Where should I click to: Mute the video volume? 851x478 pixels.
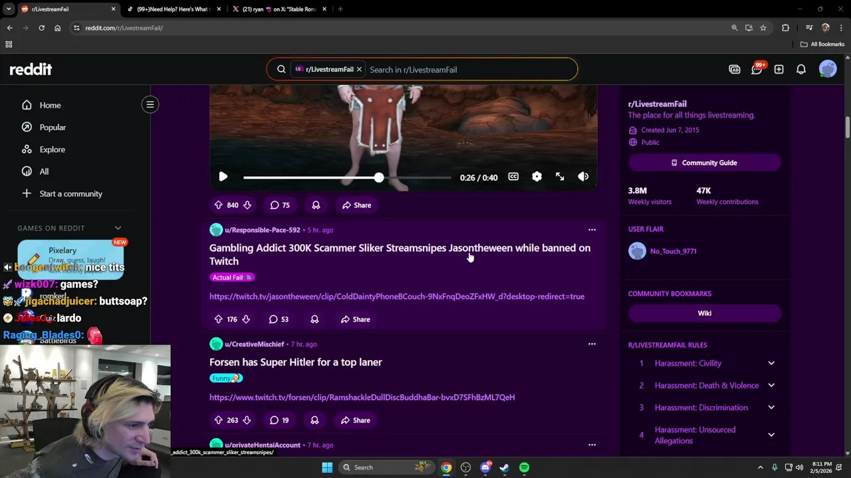(583, 177)
